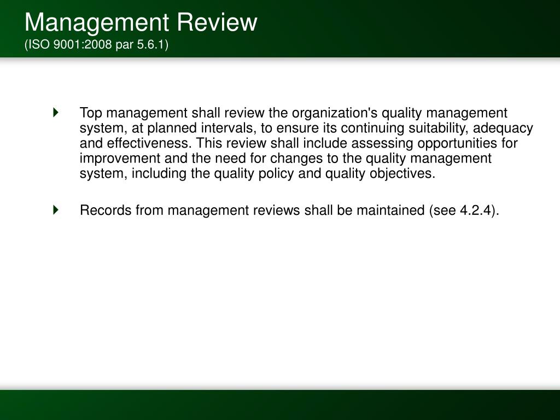560x420 pixels.
Task: Click the line starting 'Top management shall review'
Action: click(x=293, y=113)
